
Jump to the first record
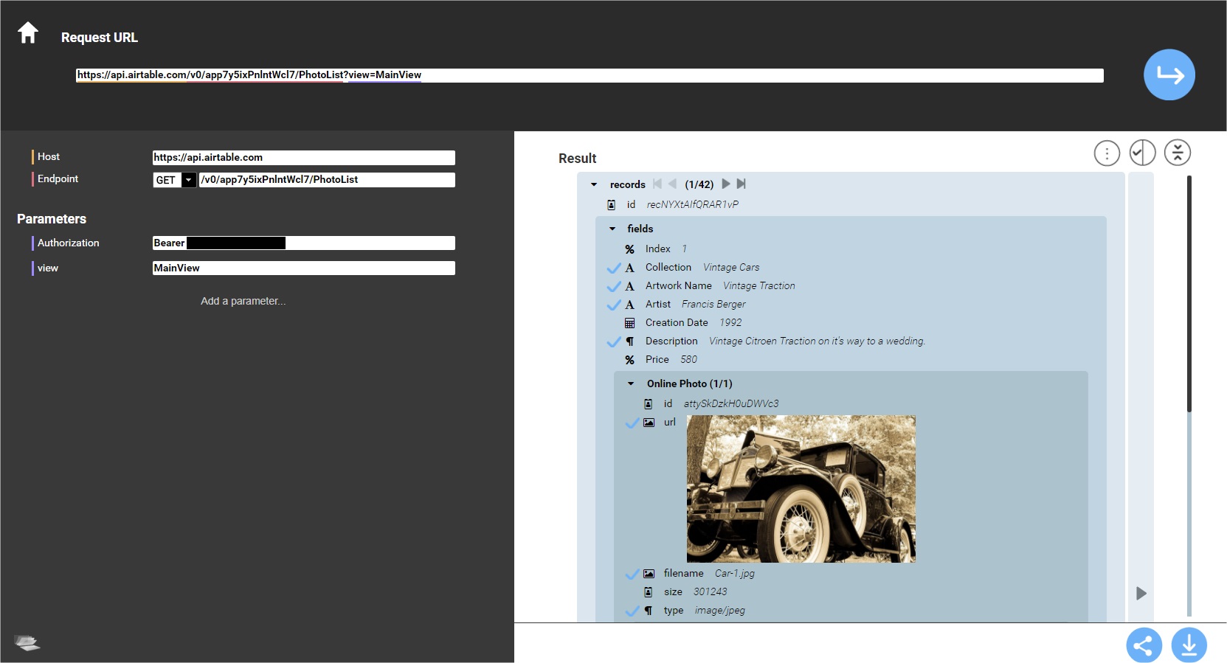click(x=657, y=184)
